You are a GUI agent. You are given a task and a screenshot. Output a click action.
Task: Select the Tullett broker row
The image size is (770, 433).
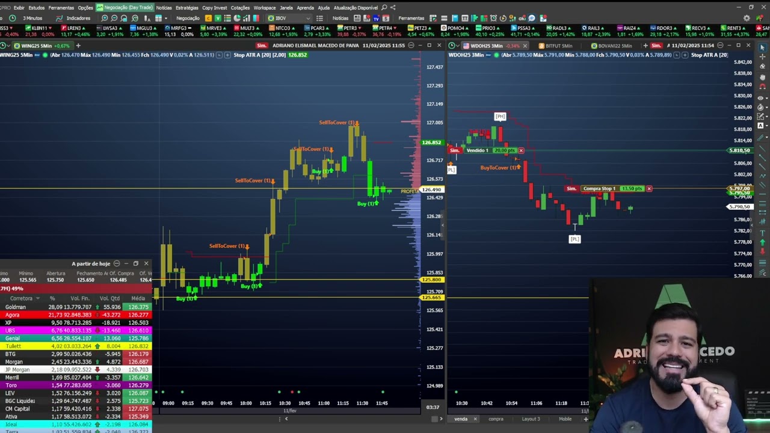[76, 346]
